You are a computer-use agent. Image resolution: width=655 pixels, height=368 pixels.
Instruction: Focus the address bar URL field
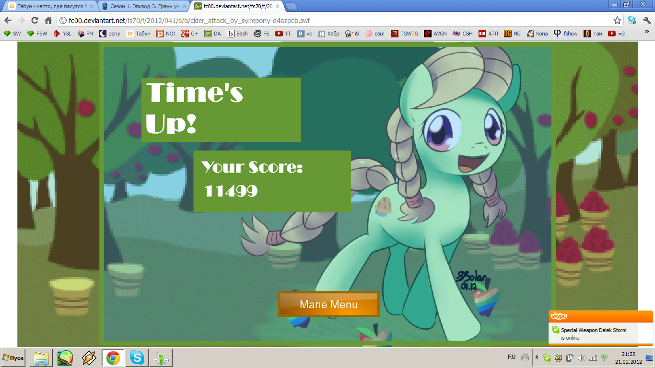336,21
